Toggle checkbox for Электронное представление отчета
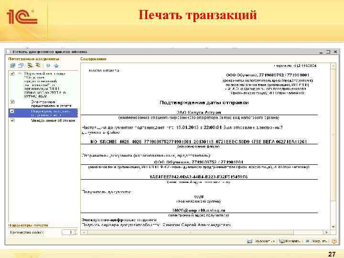Viewport: 344px width, 258px height. (12, 102)
